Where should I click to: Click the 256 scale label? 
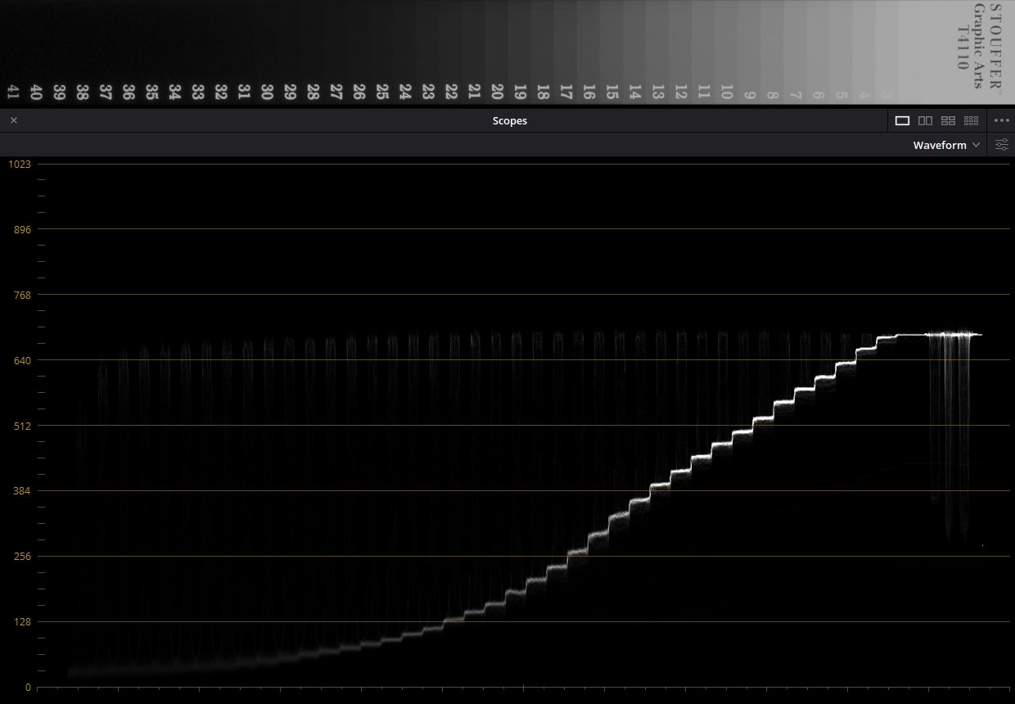coord(22,557)
